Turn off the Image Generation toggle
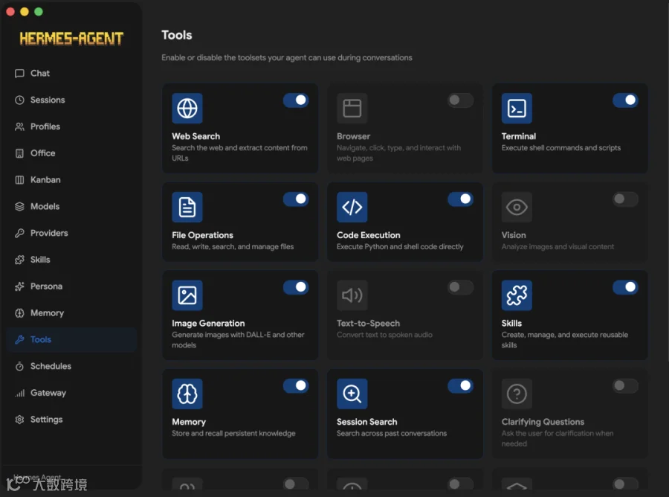Viewport: 669px width, 497px height. click(296, 287)
